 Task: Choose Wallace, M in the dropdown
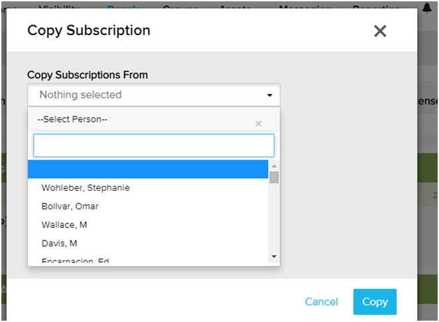(x=64, y=225)
